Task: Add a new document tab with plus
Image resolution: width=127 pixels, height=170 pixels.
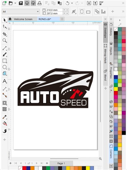Action: (x=62, y=19)
